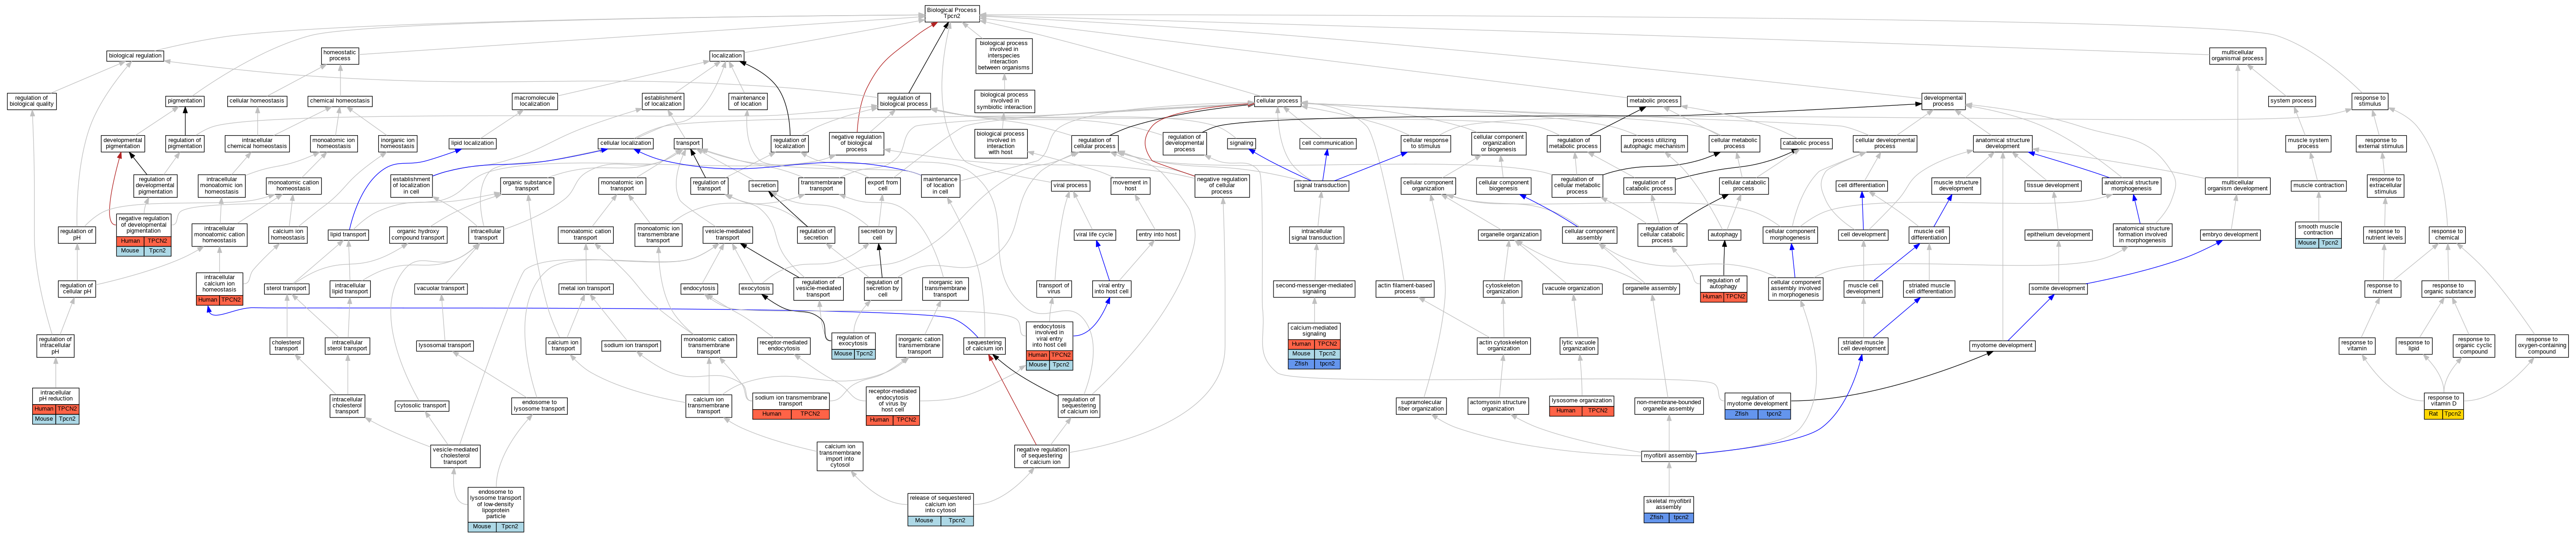2576x537 pixels.
Task: Select 'maintenance of location' node
Action: pos(747,101)
